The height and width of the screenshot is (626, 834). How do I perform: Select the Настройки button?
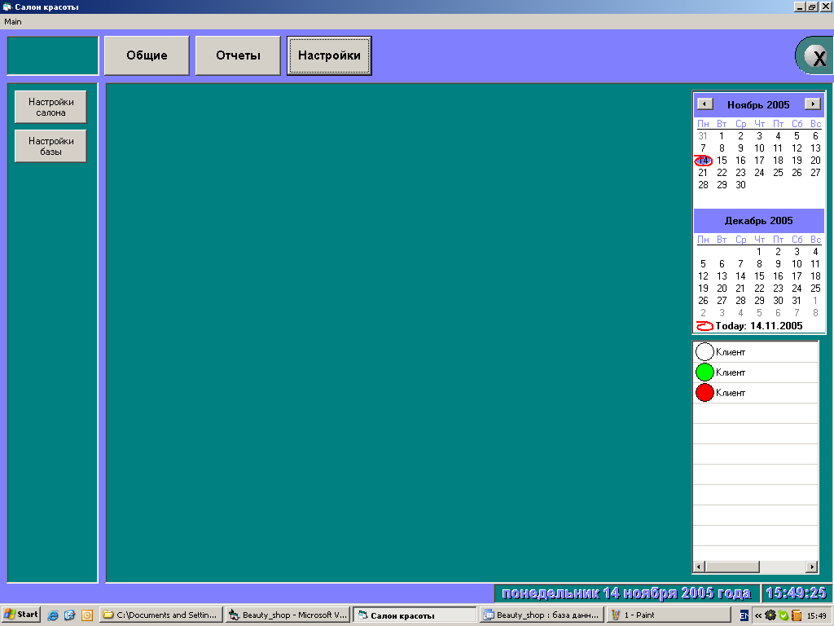pos(329,55)
